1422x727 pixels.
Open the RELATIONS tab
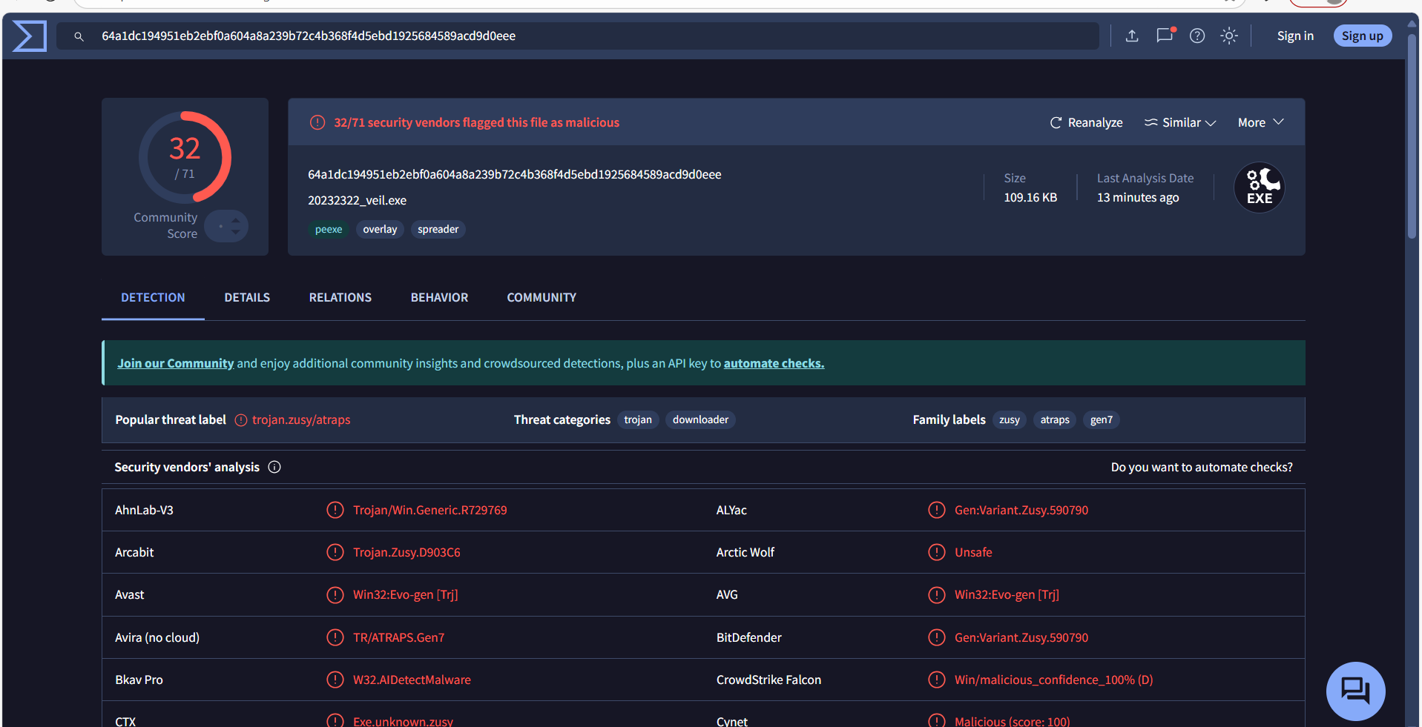pyautogui.click(x=340, y=297)
